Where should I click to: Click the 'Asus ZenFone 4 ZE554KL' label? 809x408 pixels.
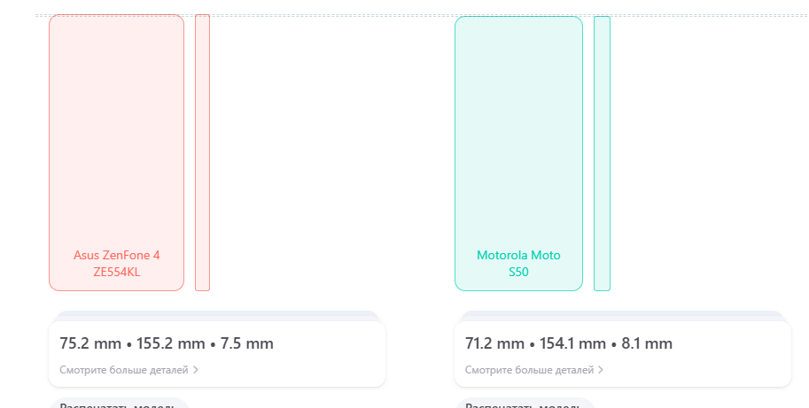click(116, 264)
